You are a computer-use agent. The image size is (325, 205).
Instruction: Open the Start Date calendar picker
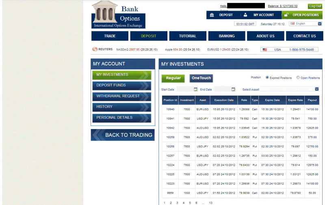[195, 89]
